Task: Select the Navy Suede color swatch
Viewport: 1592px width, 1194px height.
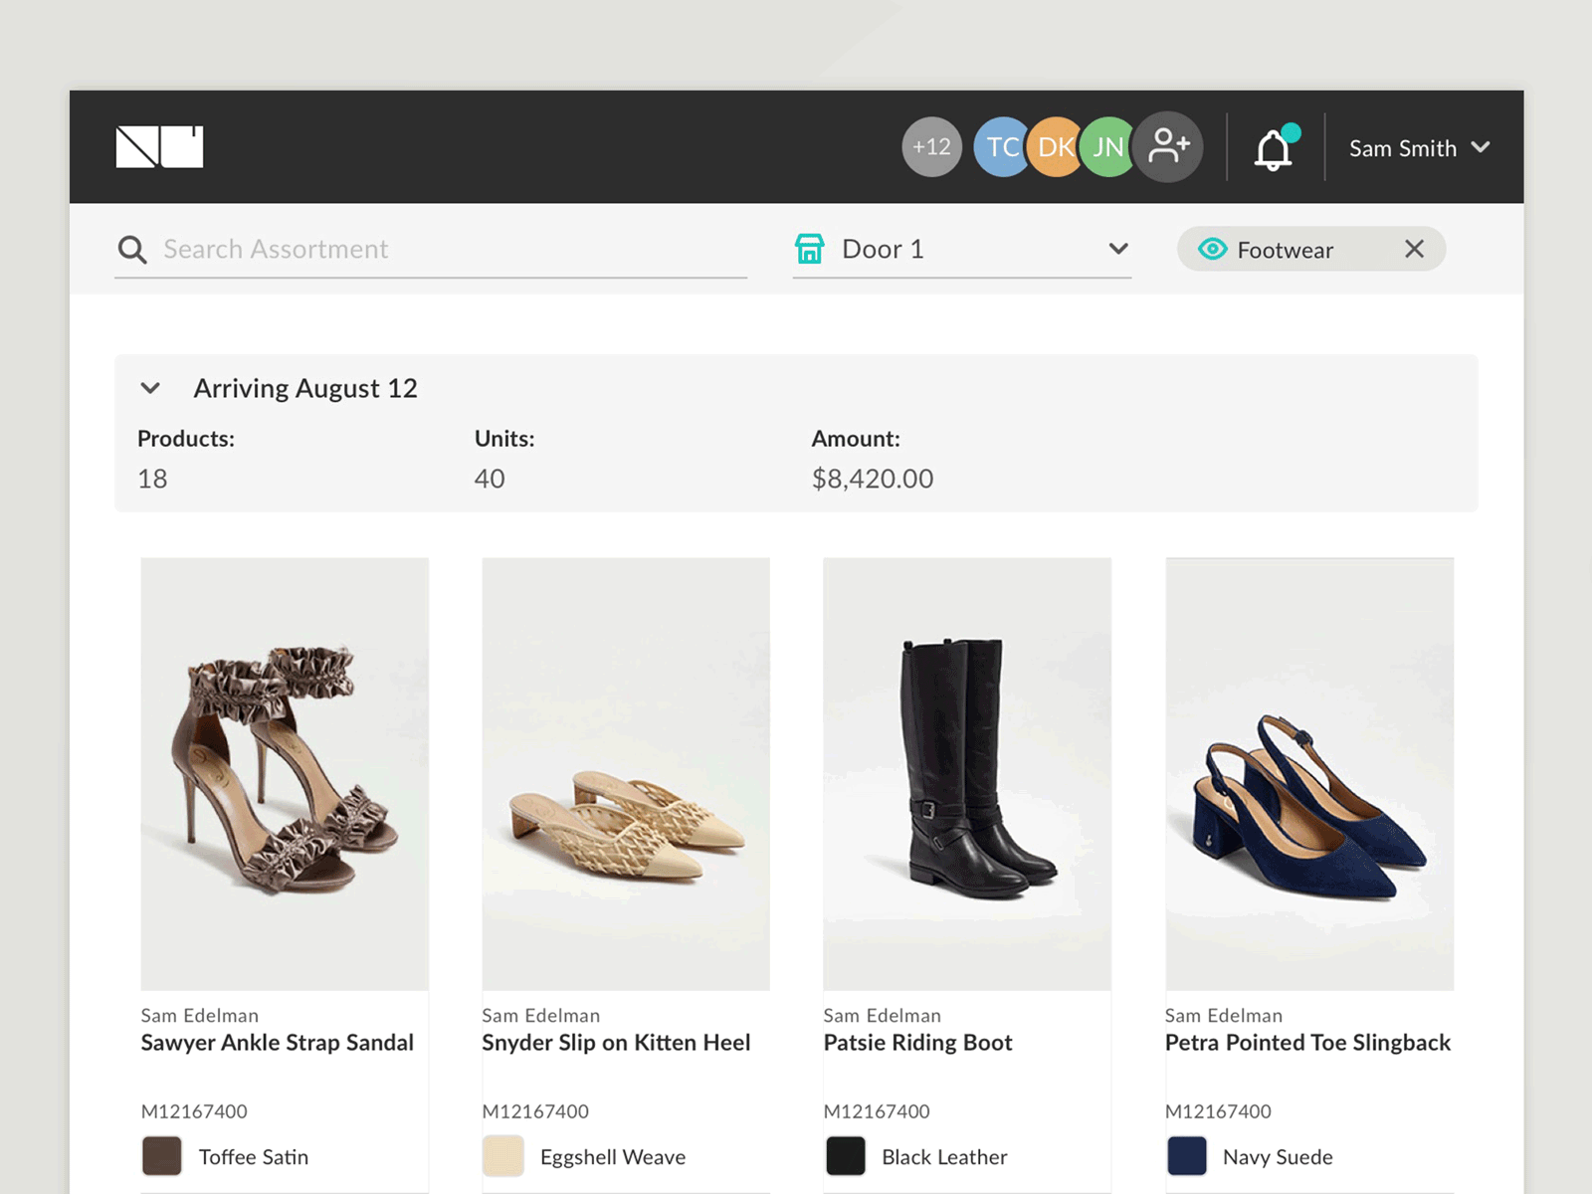Action: coord(1187,1156)
